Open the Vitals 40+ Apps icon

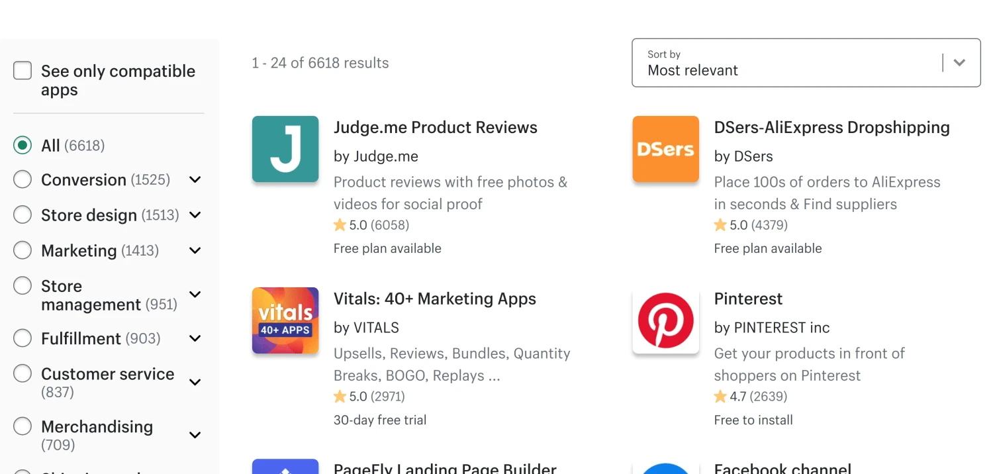click(285, 320)
